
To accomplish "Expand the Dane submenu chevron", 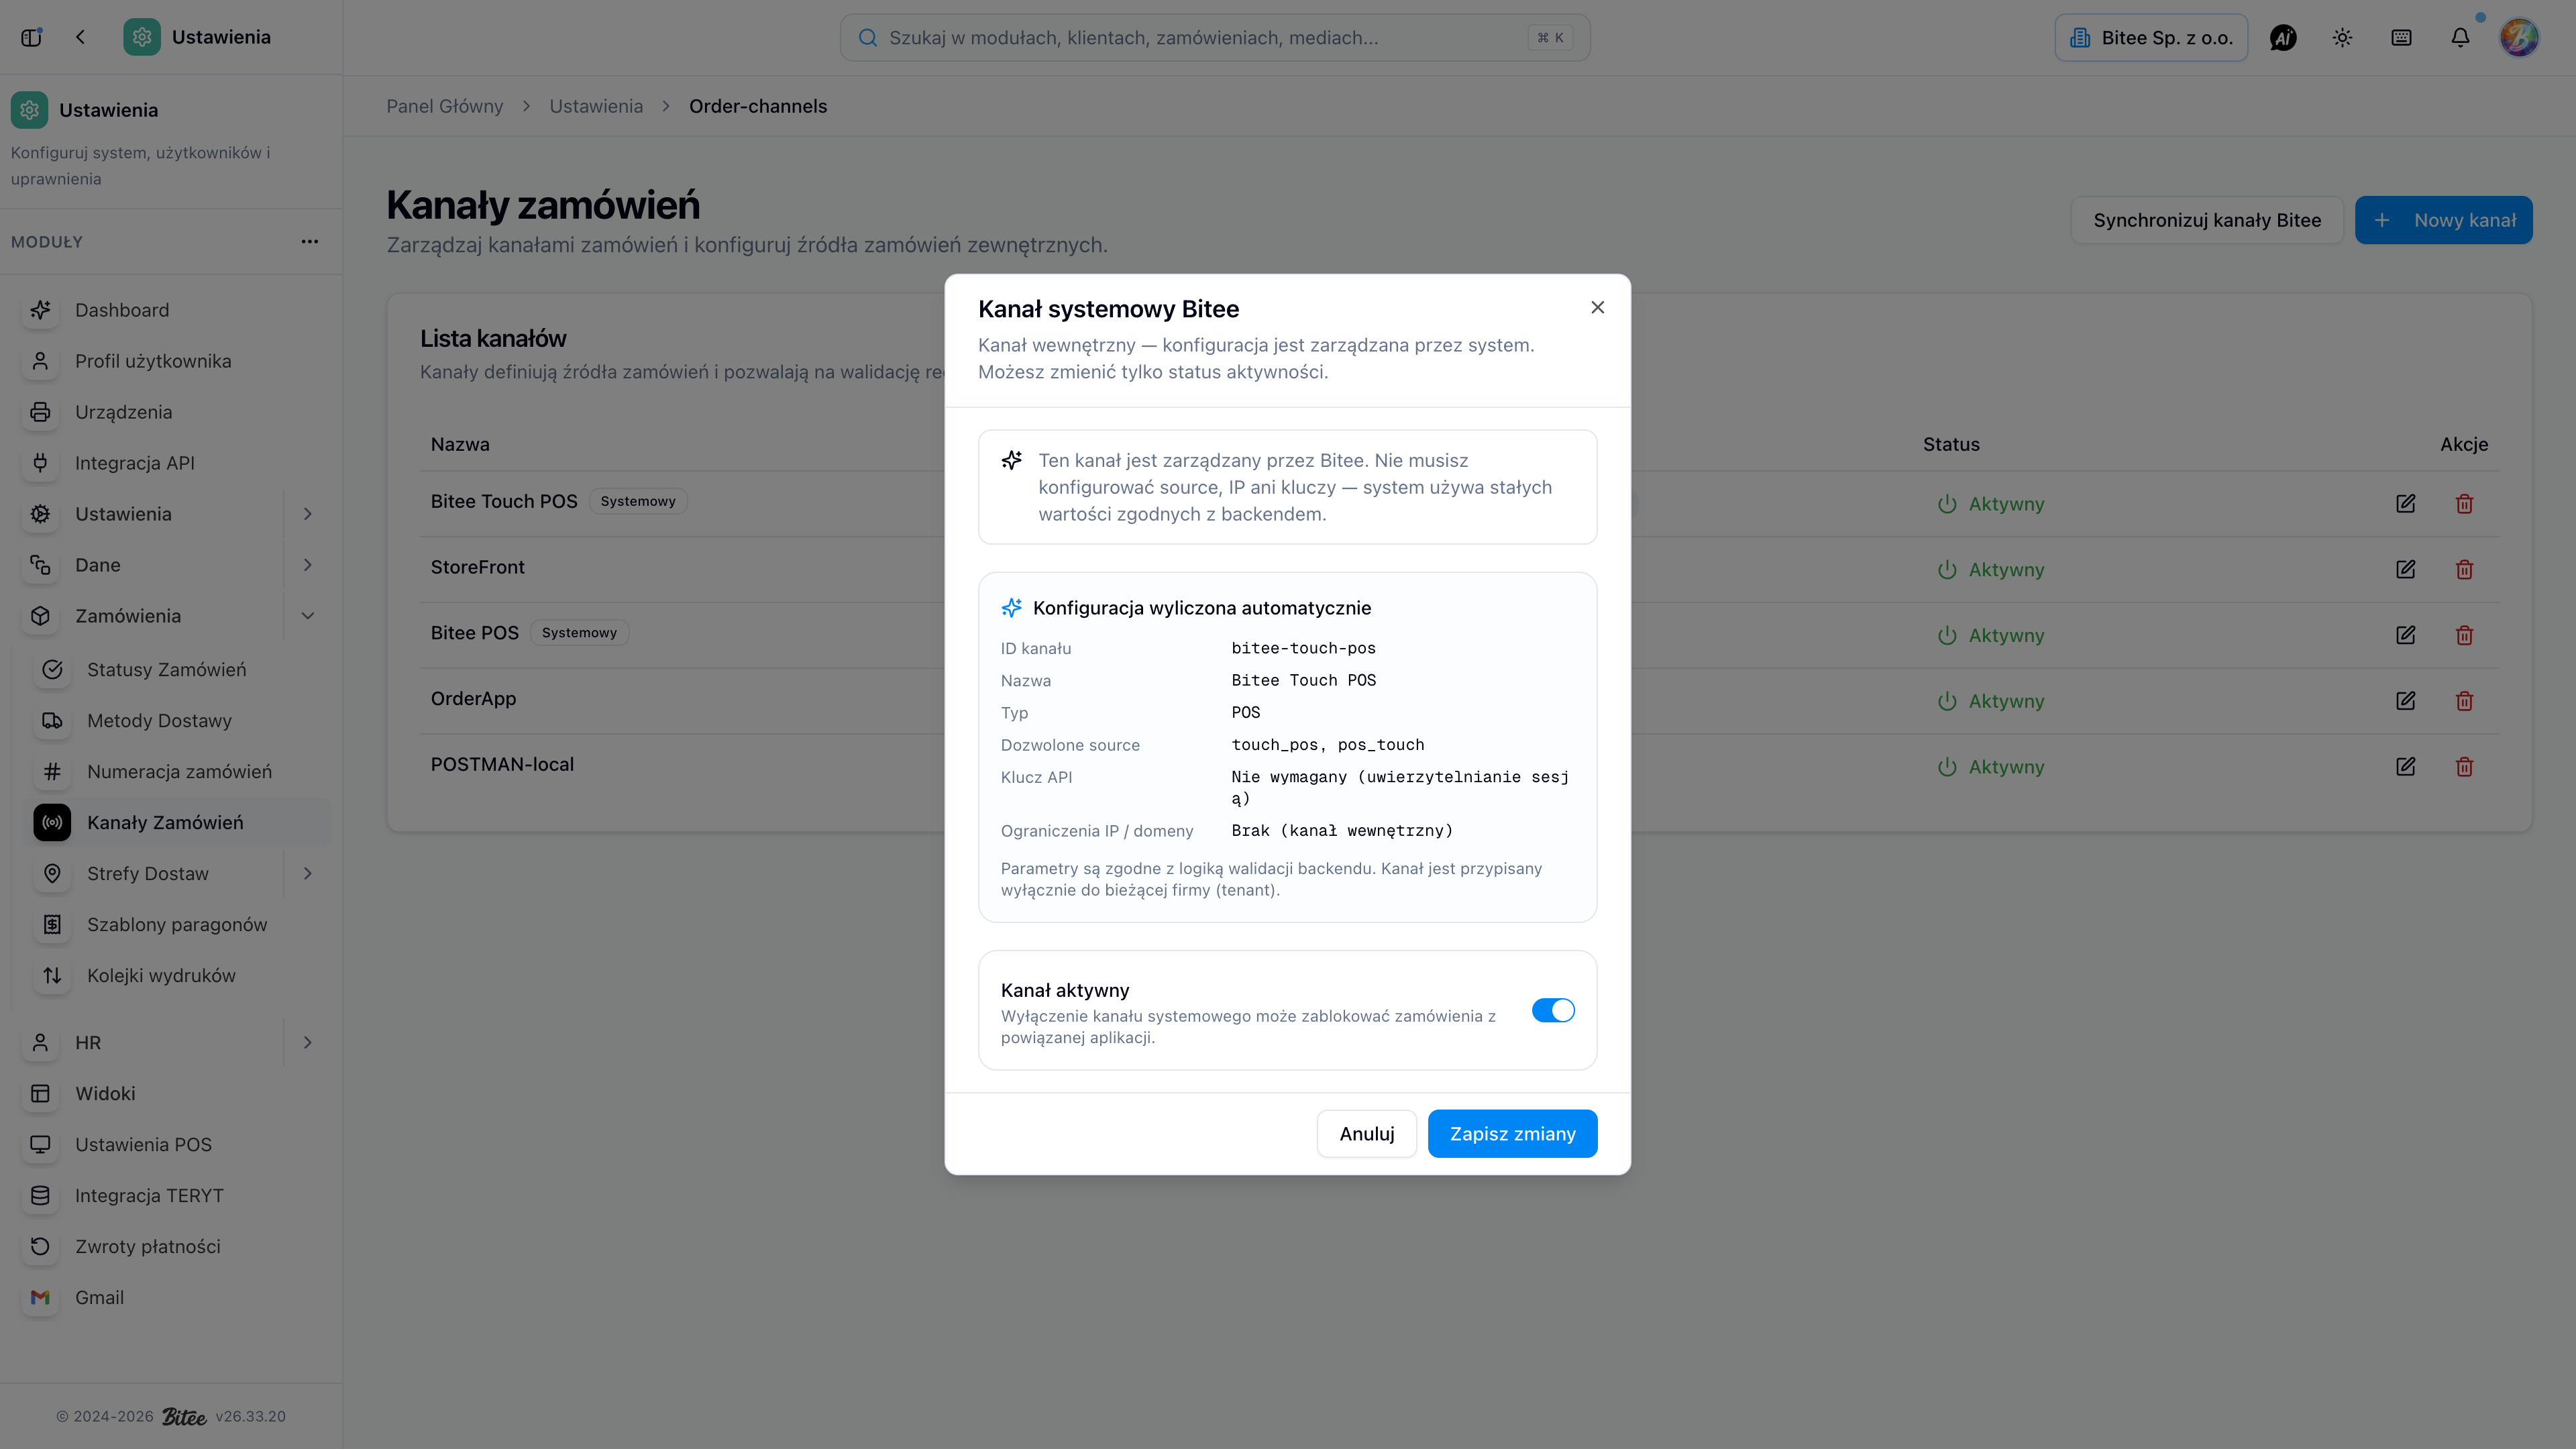I will click(x=308, y=565).
